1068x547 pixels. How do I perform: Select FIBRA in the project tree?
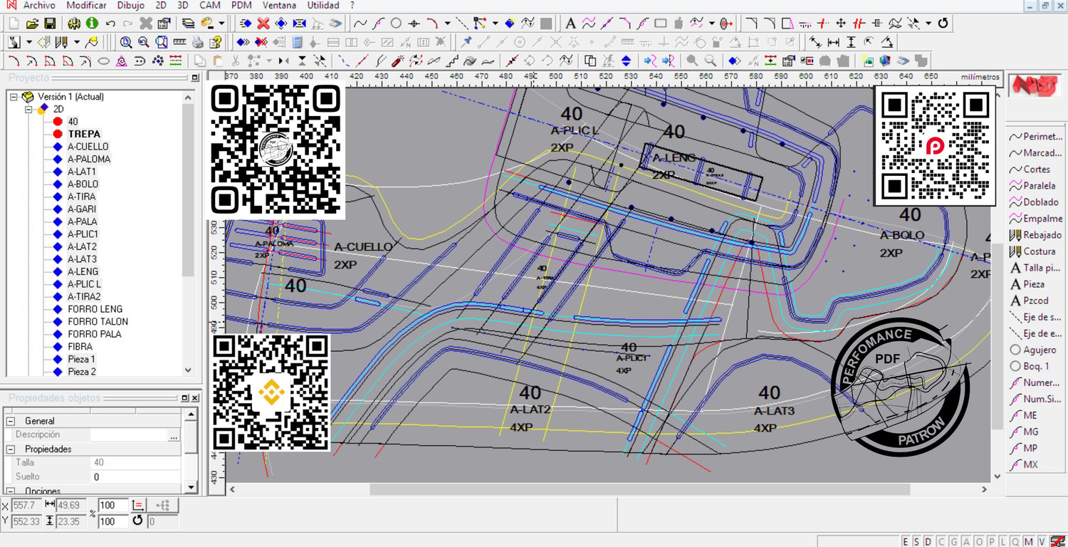80,347
